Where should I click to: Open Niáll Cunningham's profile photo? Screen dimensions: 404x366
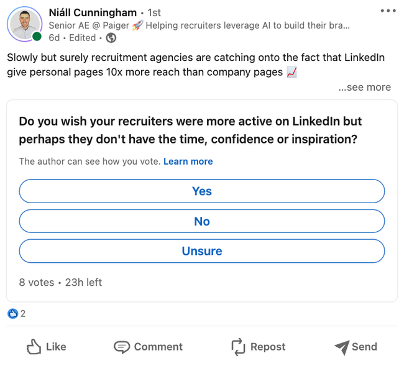24,24
